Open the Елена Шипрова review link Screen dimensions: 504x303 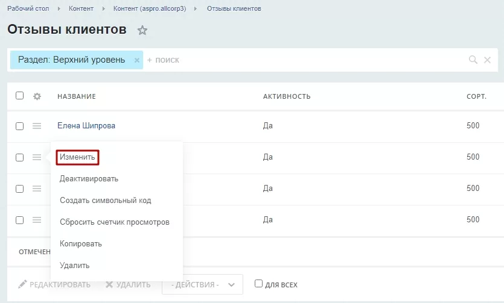[x=86, y=126]
